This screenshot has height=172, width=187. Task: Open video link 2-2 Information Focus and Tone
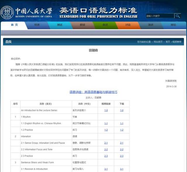tap(106, 149)
